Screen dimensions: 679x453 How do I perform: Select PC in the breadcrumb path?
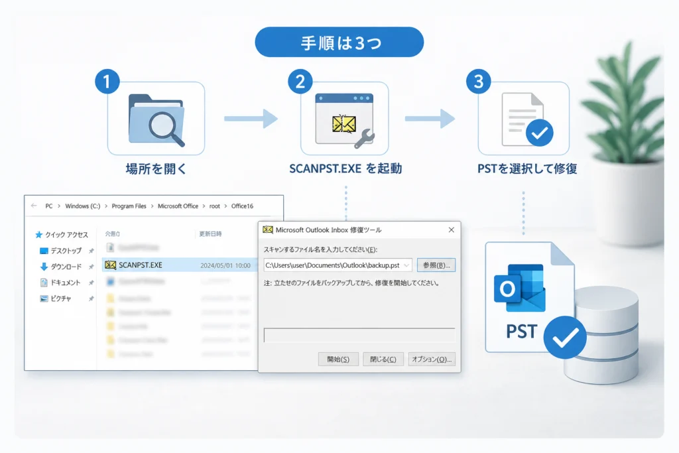(x=49, y=206)
